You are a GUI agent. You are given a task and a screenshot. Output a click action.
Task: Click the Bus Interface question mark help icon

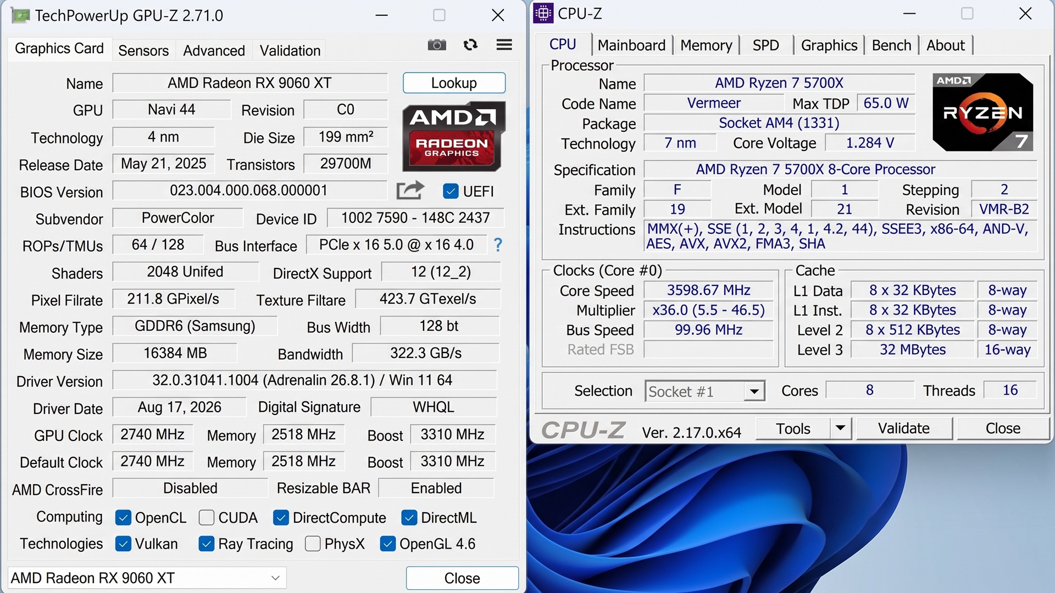tap(498, 245)
